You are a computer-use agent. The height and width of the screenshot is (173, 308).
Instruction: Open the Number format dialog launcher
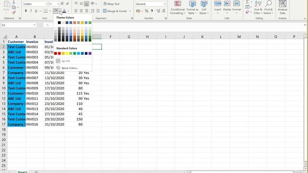point(166,18)
